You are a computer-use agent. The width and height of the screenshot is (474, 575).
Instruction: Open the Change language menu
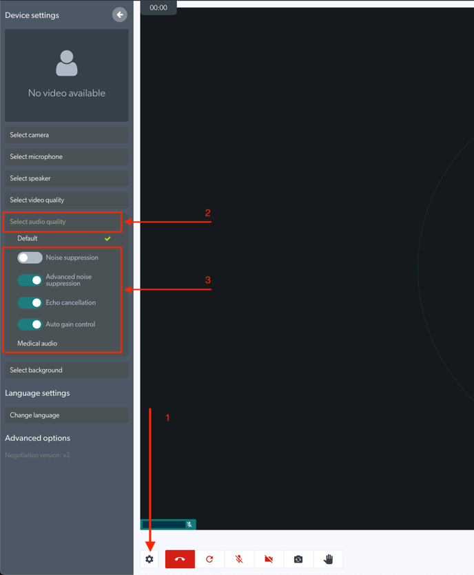coord(67,415)
